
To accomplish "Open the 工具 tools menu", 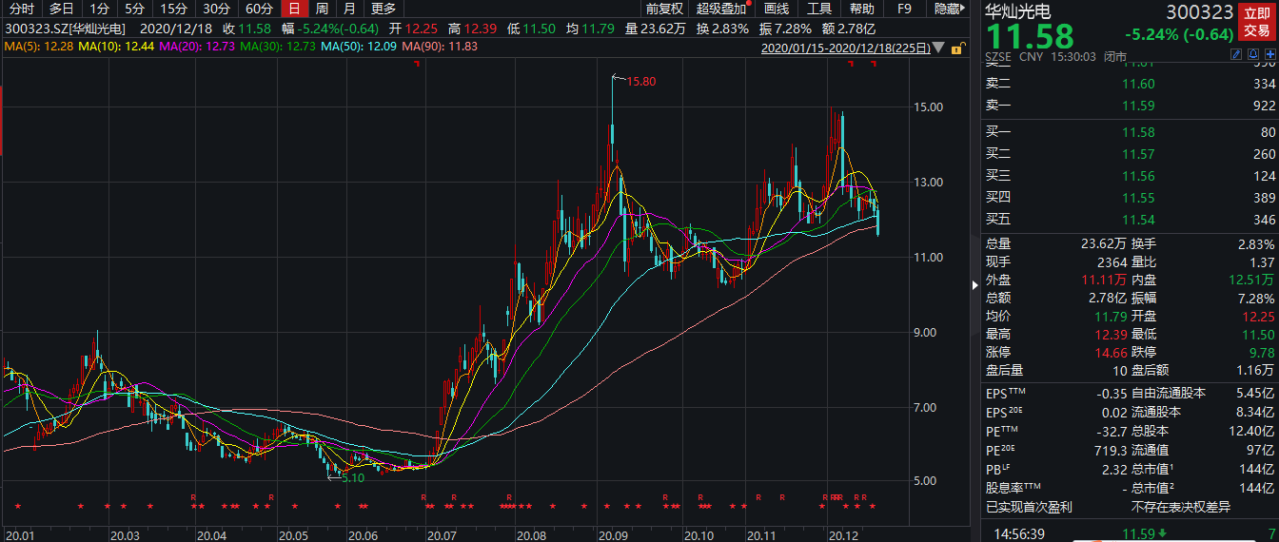I will click(819, 9).
